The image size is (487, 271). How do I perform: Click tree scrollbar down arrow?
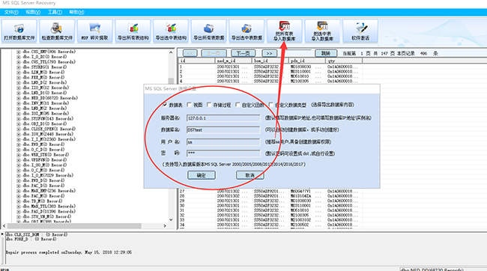171,220
